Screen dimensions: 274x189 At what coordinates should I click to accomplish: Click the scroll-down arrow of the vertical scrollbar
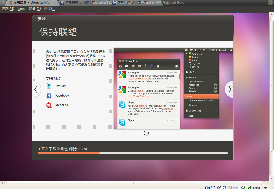click(x=272, y=179)
